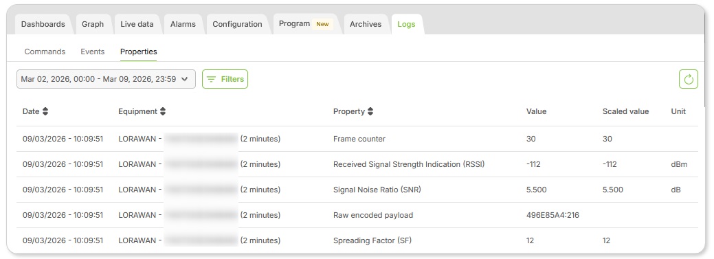Switch to the Dashboards tab
Screen dimensions: 714x259
(x=43, y=24)
